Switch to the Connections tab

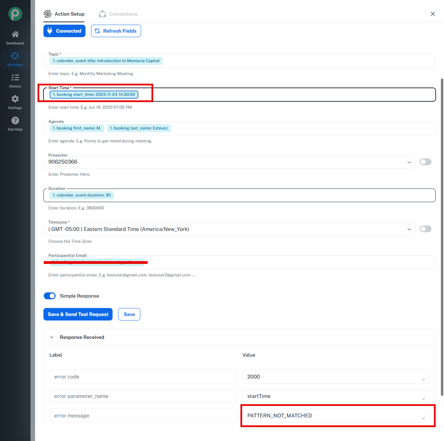tap(118, 14)
